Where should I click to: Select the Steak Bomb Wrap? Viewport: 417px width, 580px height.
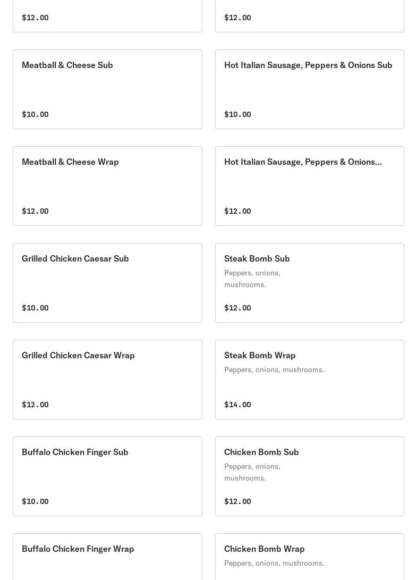coord(260,355)
